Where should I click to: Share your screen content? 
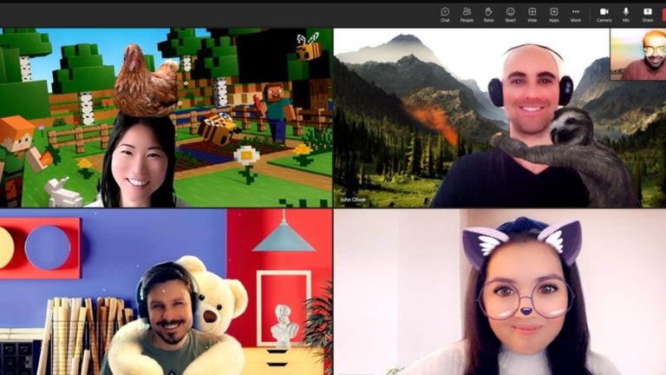647,15
